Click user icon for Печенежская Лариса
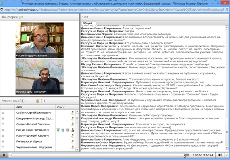This screenshot has width=230, height=160. [73, 141]
